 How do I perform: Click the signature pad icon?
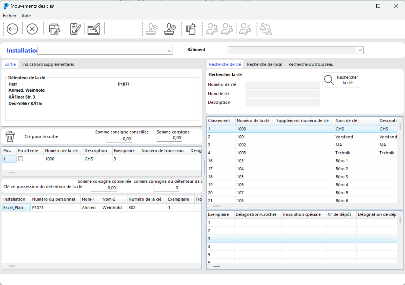click(x=94, y=29)
